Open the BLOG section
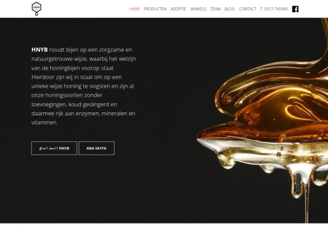Image resolution: width=328 pixels, height=246 pixels. pos(229,9)
